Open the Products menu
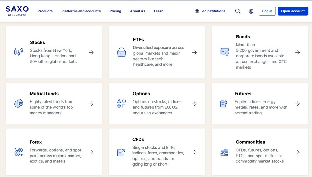 click(x=45, y=11)
